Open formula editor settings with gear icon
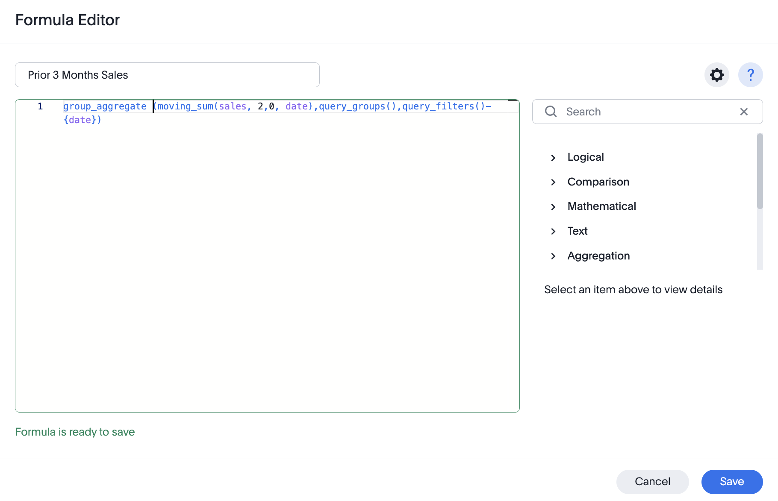The height and width of the screenshot is (501, 778). [x=716, y=75]
